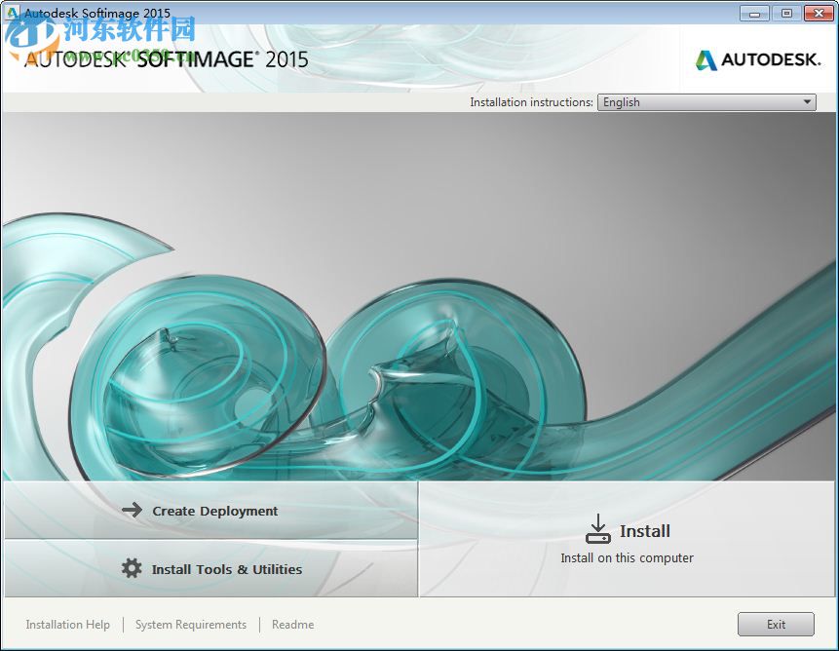
Task: Open the Installation instructions language dropdown
Action: click(706, 101)
